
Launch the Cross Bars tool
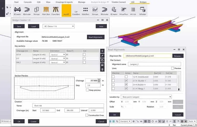click(55, 11)
